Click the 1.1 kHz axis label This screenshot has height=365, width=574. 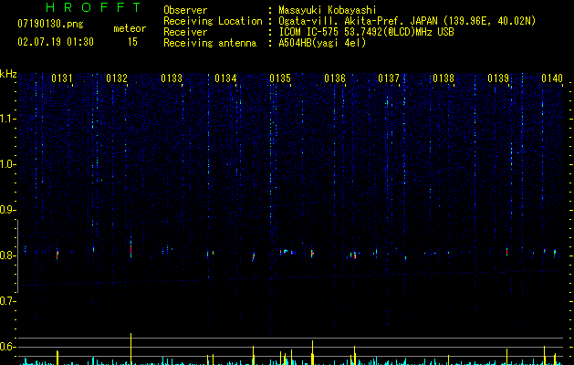[7, 119]
